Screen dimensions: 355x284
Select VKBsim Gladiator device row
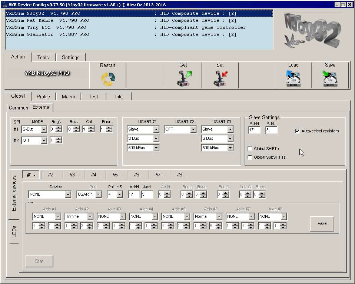[139, 34]
